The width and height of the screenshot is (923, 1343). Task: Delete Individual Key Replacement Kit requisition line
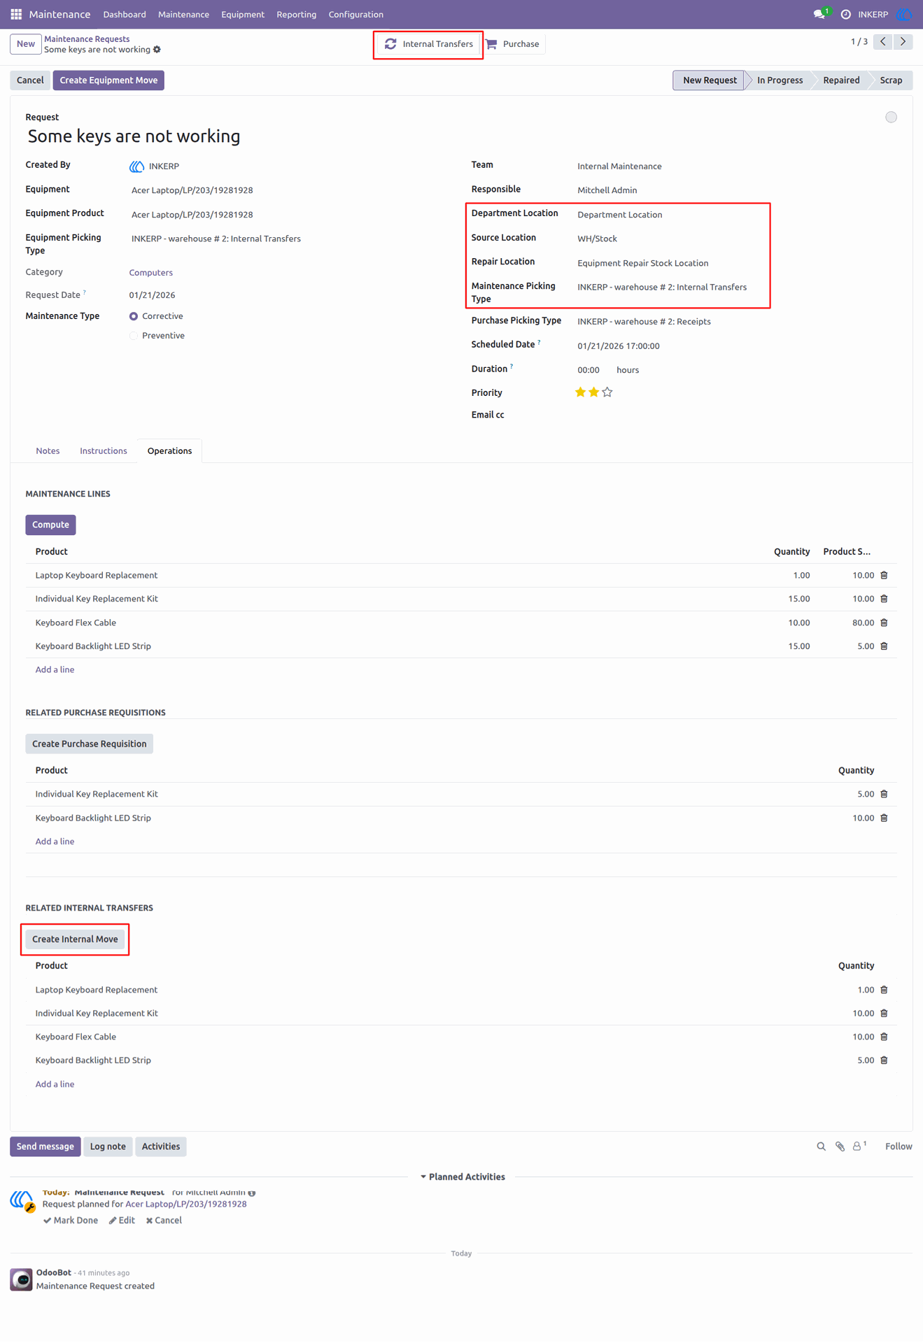coord(884,794)
